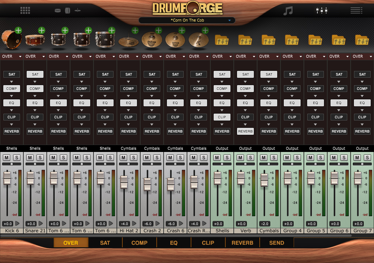Open the list menu icon at top right
374x263 pixels.
[356, 10]
